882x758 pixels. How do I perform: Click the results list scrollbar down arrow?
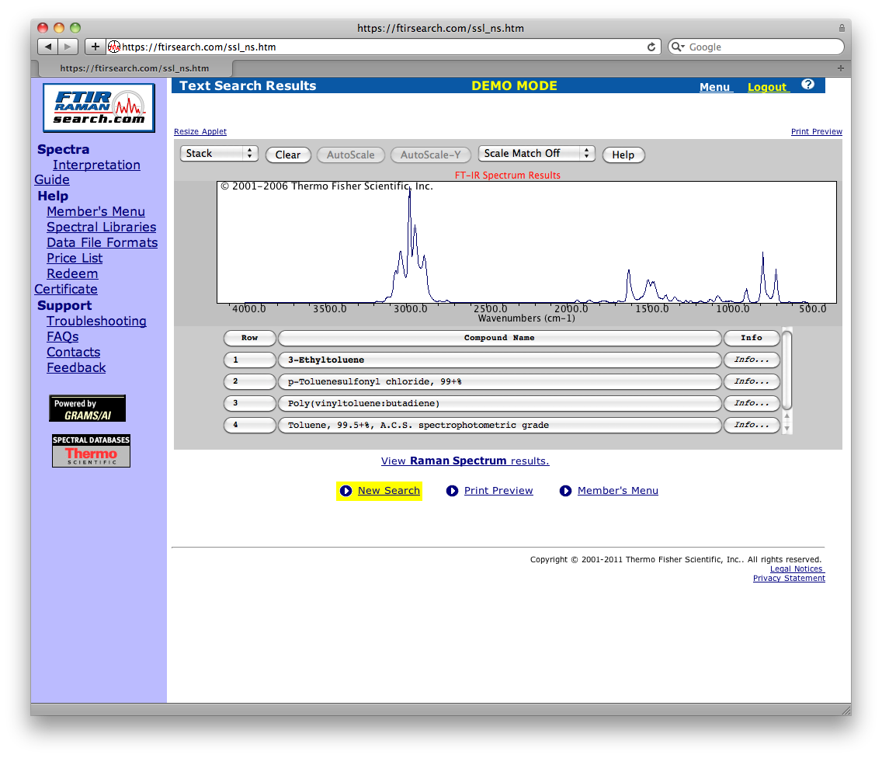tap(787, 428)
